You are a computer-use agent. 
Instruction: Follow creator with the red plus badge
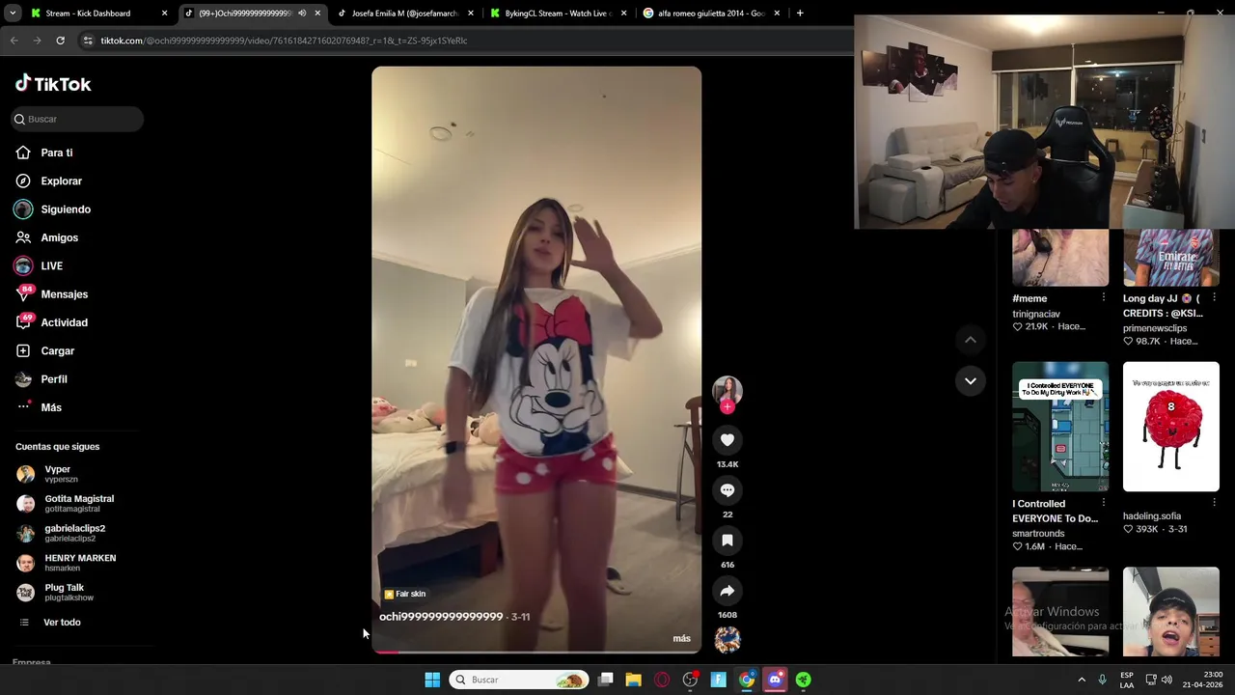[727, 407]
